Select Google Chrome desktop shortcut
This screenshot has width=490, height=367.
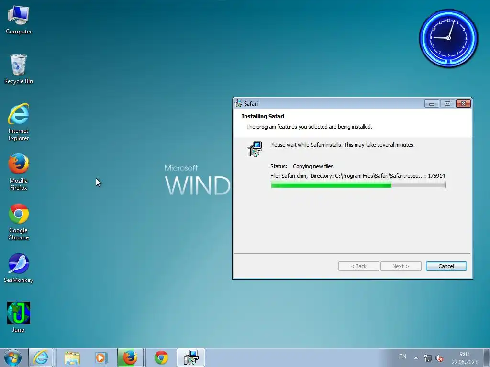[19, 222]
